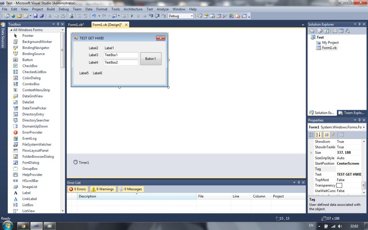Click the Open File folder icon

point(19,16)
